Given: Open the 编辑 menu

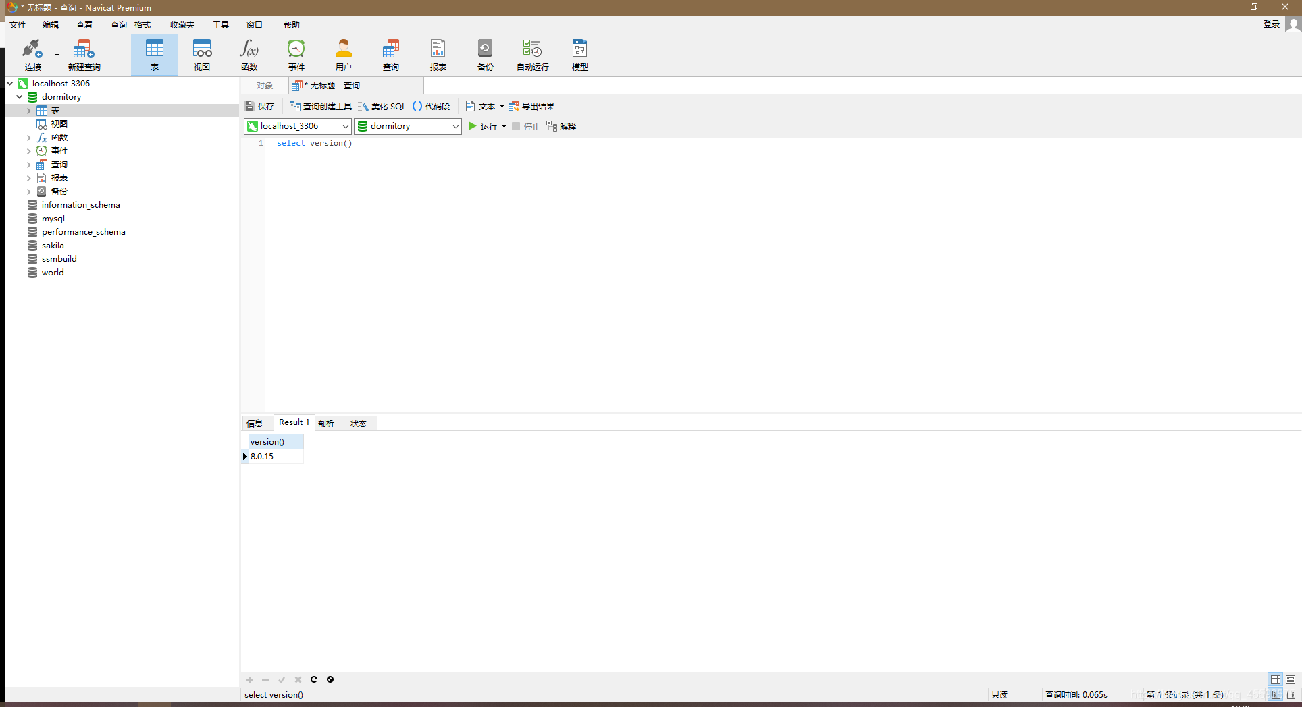Looking at the screenshot, I should (x=51, y=24).
